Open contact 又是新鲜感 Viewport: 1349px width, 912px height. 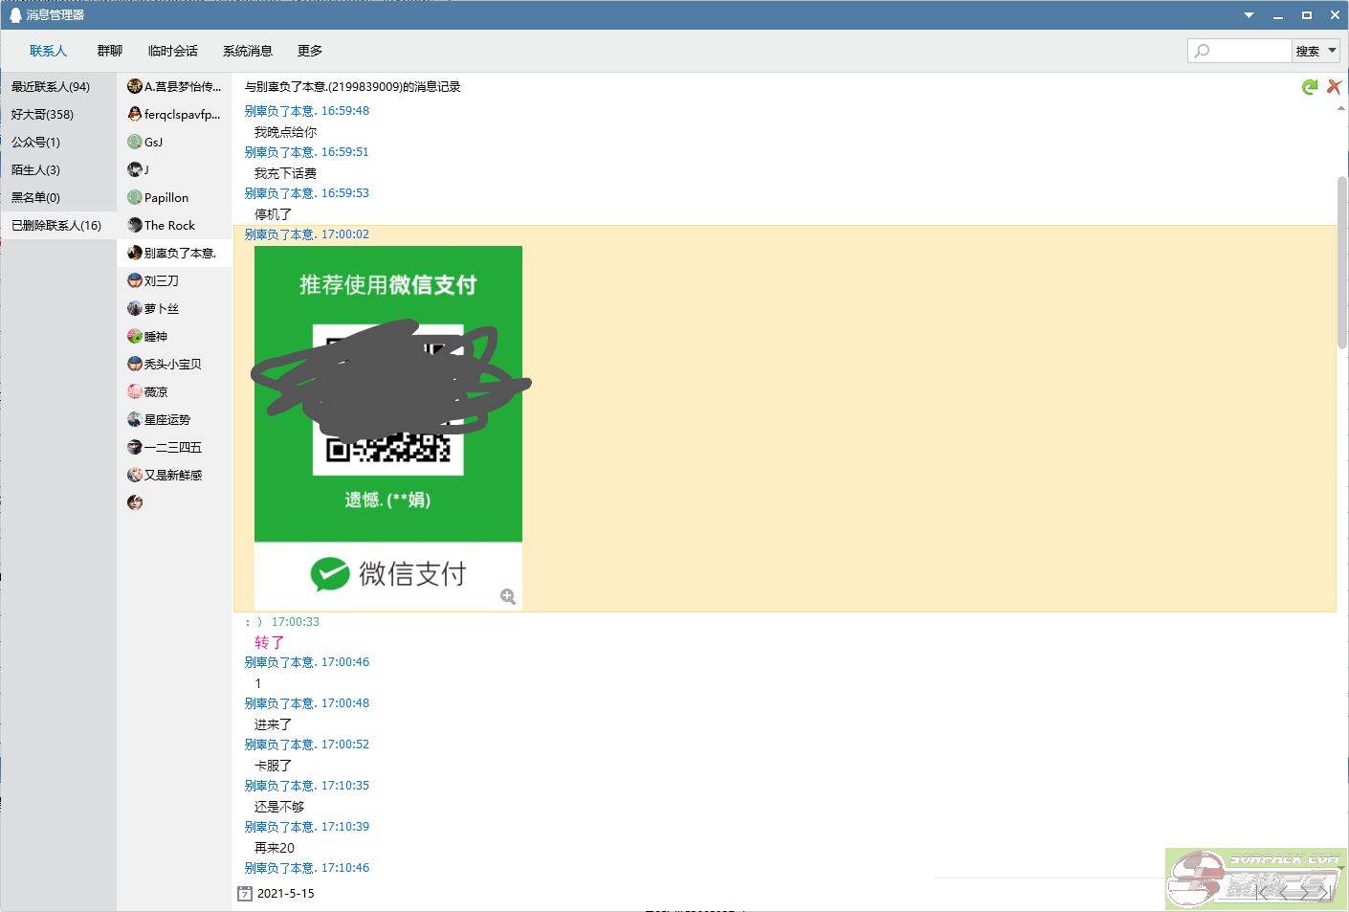[x=174, y=475]
